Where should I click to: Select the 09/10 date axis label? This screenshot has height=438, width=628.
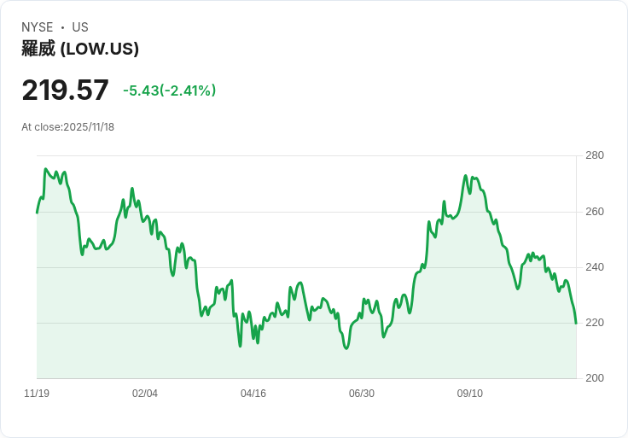pyautogui.click(x=470, y=394)
